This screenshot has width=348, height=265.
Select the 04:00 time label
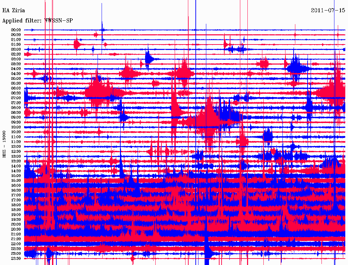(16, 69)
